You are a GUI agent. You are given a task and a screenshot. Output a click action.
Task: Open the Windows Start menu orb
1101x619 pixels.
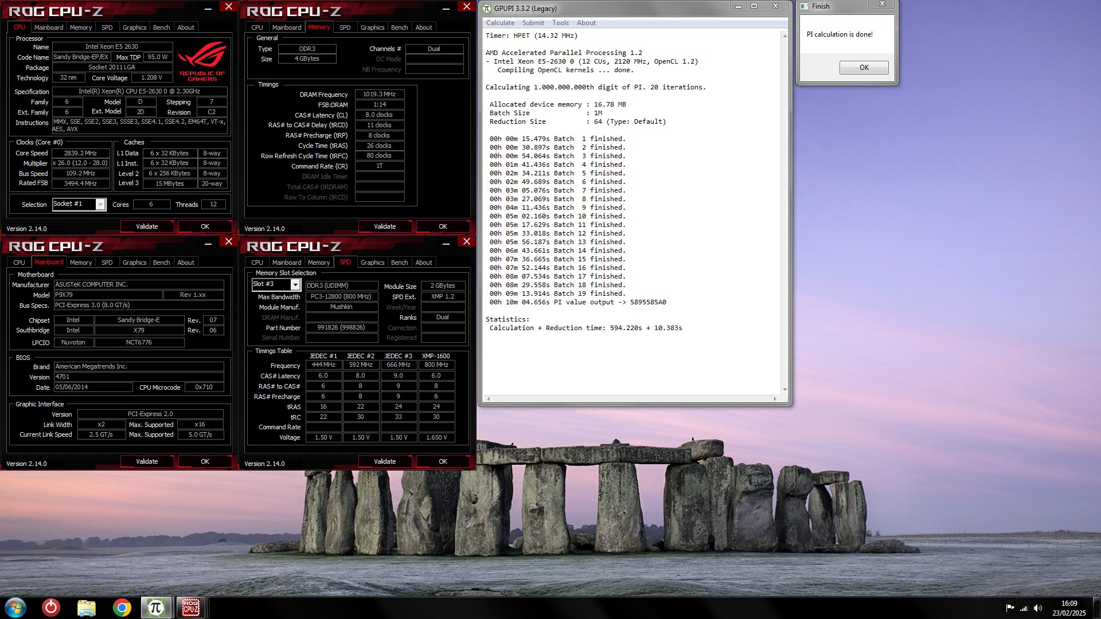pos(15,608)
